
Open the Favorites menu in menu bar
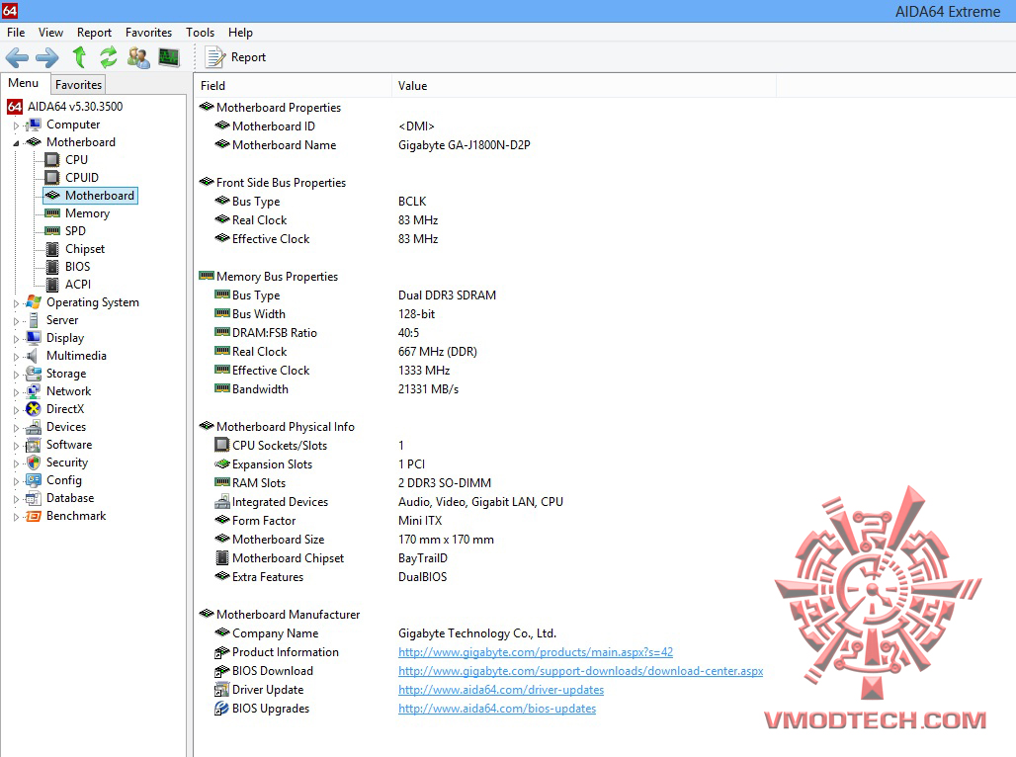tap(148, 33)
